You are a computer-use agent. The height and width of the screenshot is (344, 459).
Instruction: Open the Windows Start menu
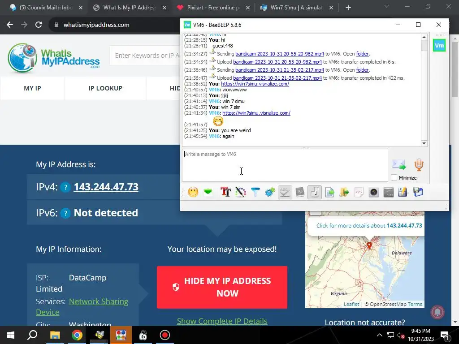tap(11, 335)
